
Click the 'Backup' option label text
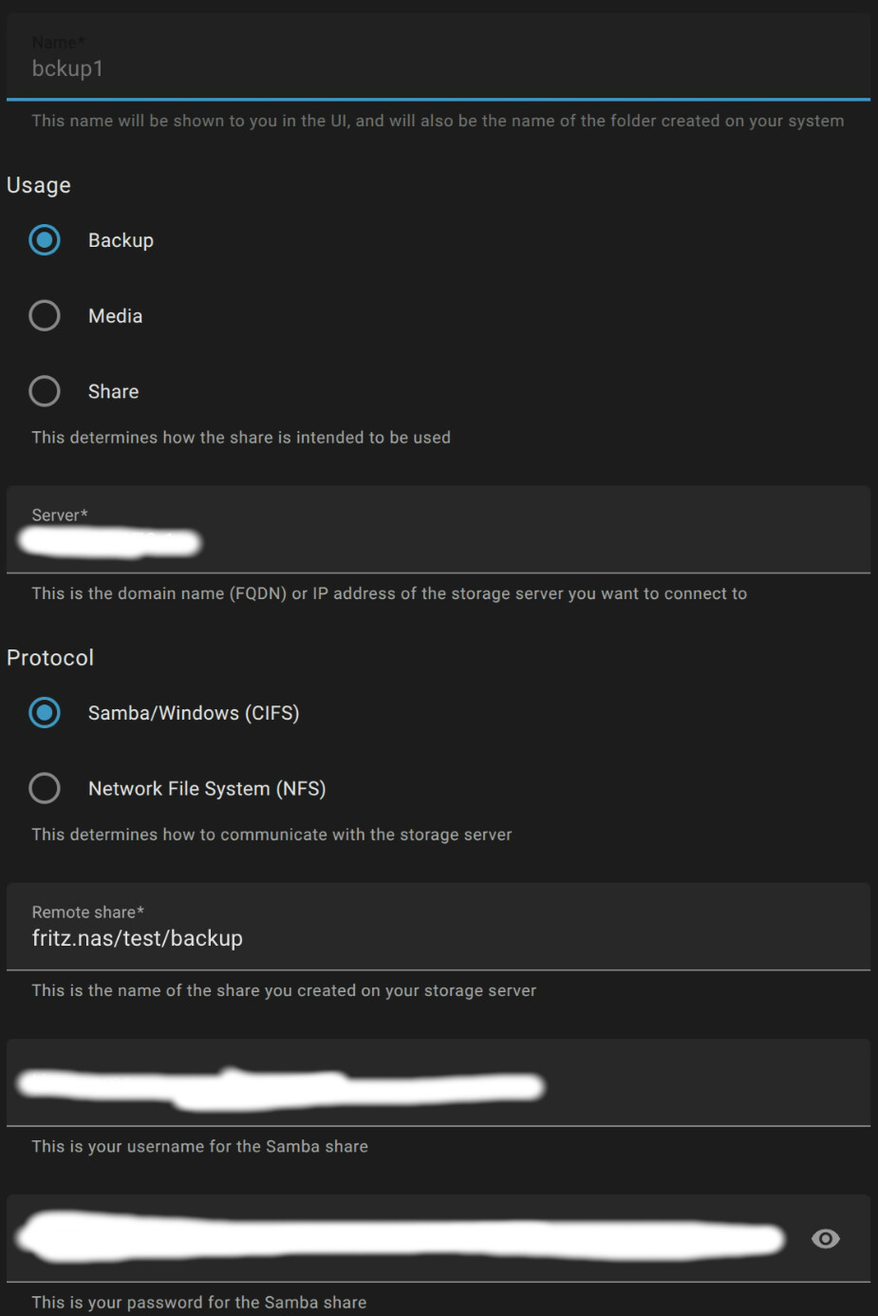(x=121, y=240)
